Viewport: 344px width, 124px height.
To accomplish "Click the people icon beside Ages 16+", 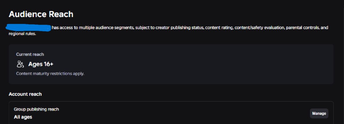I will pyautogui.click(x=20, y=64).
